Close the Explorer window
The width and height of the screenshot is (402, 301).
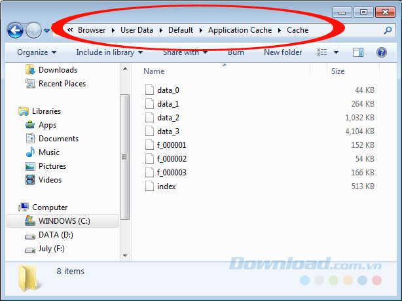[385, 12]
